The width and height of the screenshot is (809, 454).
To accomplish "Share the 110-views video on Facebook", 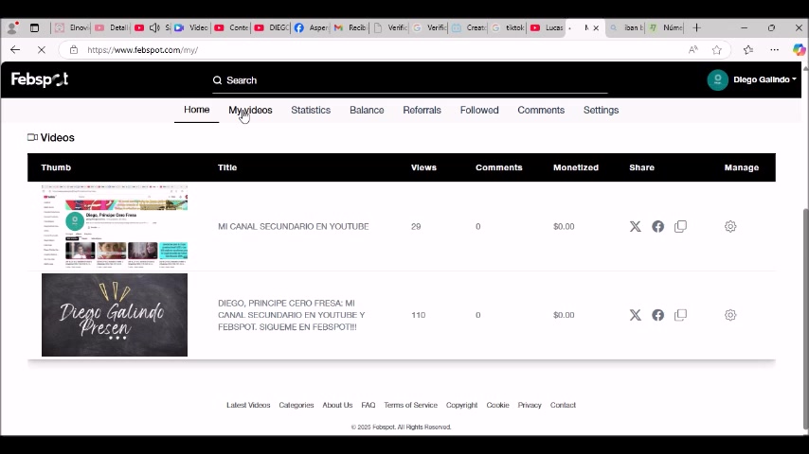I will point(657,315).
